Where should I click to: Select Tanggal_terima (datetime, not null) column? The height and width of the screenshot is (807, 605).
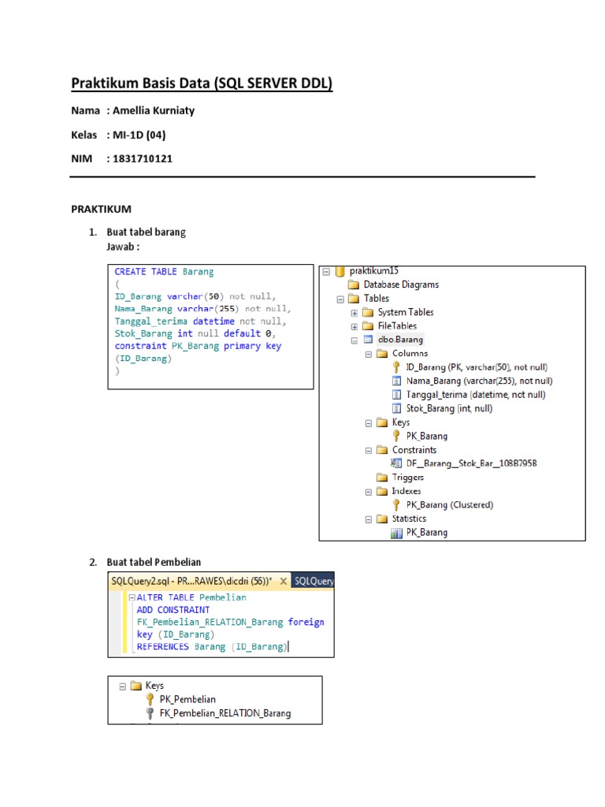pos(476,395)
